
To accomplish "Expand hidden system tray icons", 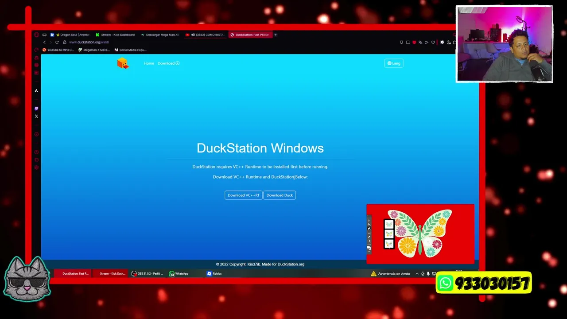I will [417, 273].
